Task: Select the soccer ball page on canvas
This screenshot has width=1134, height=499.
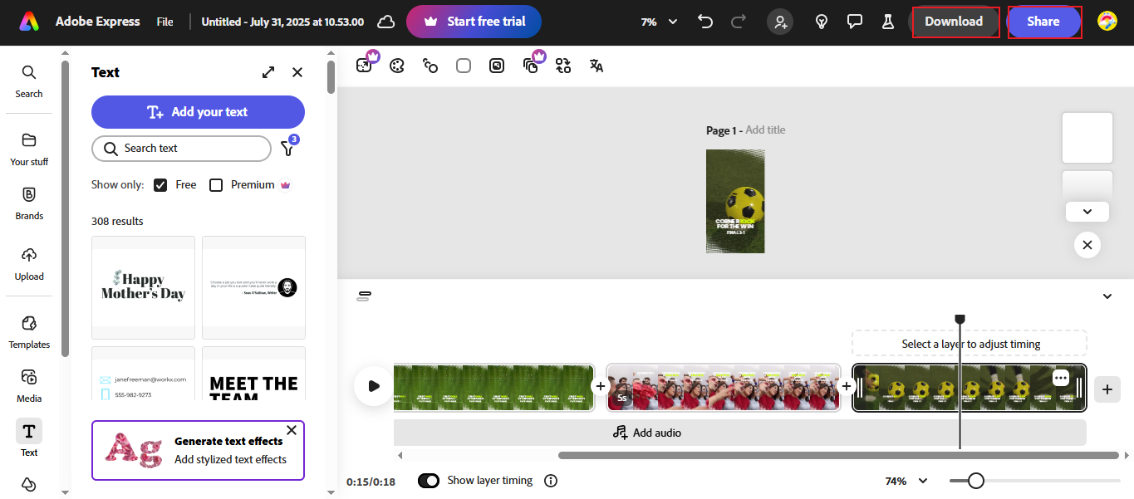Action: pos(735,201)
